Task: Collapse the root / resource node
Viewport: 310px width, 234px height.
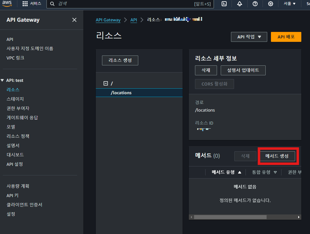Action: [x=106, y=83]
